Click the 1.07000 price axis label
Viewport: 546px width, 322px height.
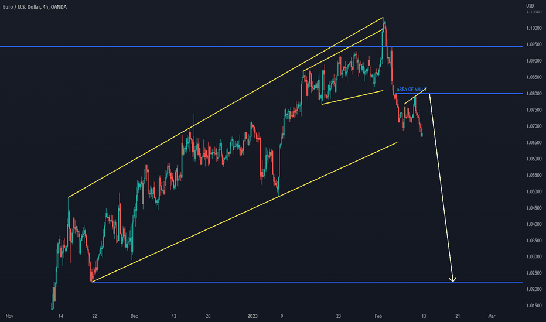coord(534,126)
